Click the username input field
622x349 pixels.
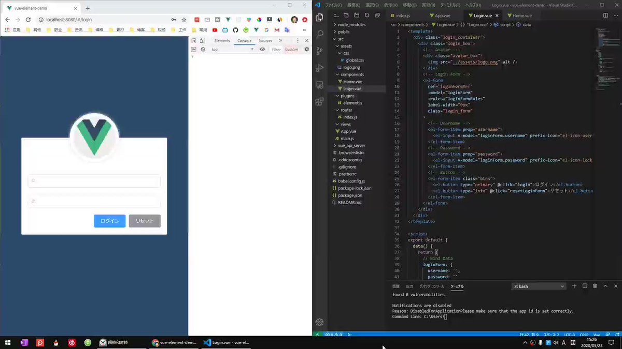94,181
